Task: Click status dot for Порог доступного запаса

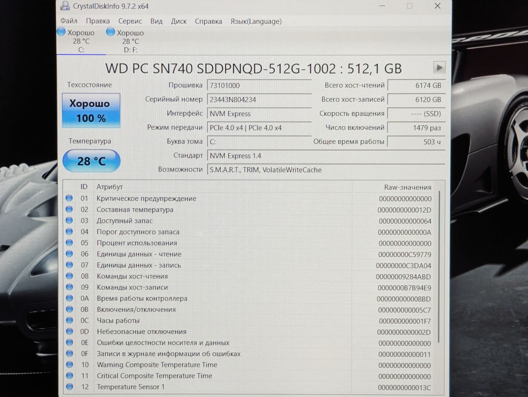Action: tap(69, 231)
